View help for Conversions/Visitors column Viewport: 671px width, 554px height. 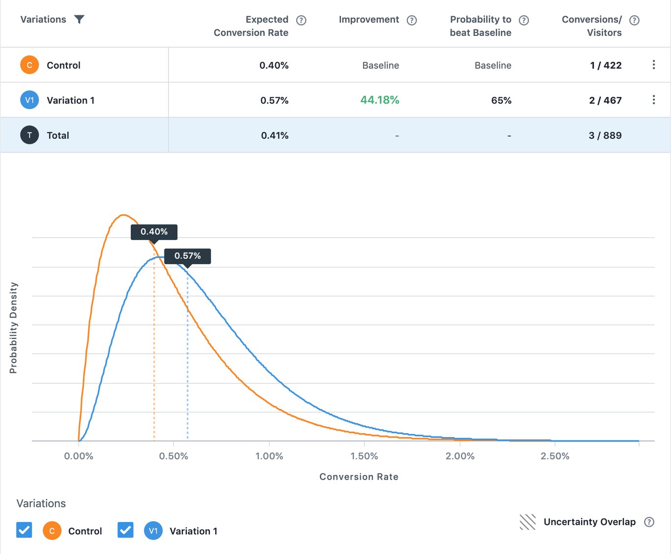tap(634, 20)
